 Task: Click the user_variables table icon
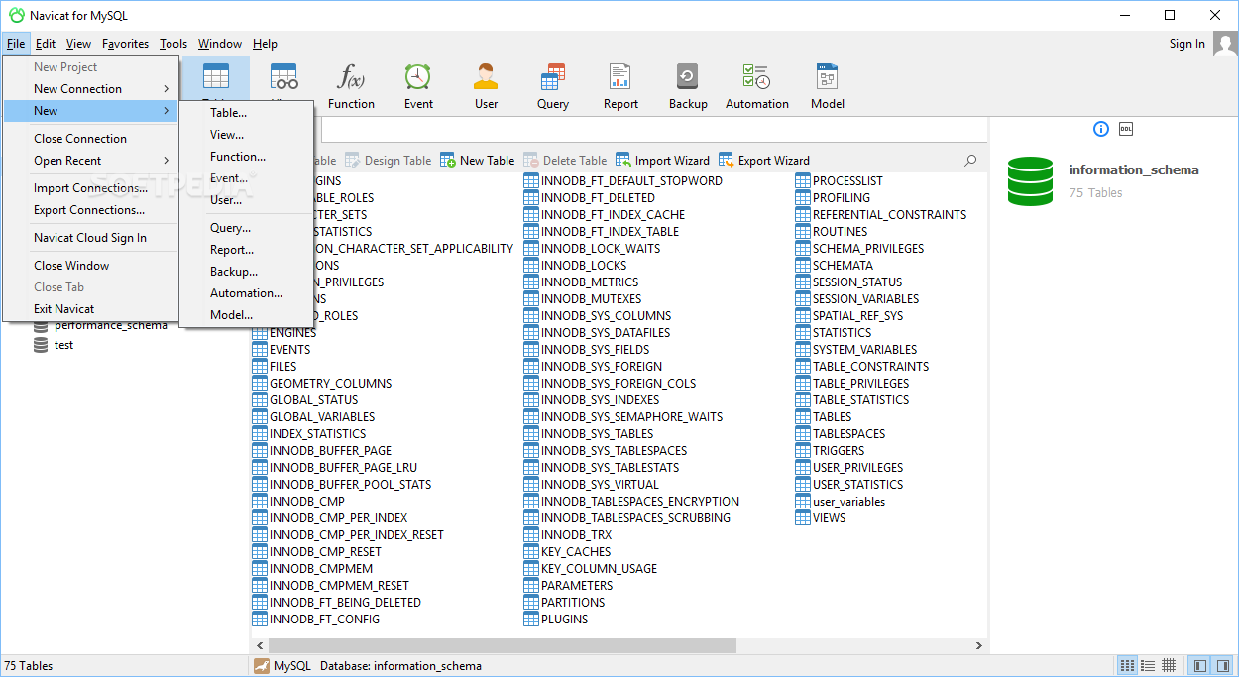point(804,502)
